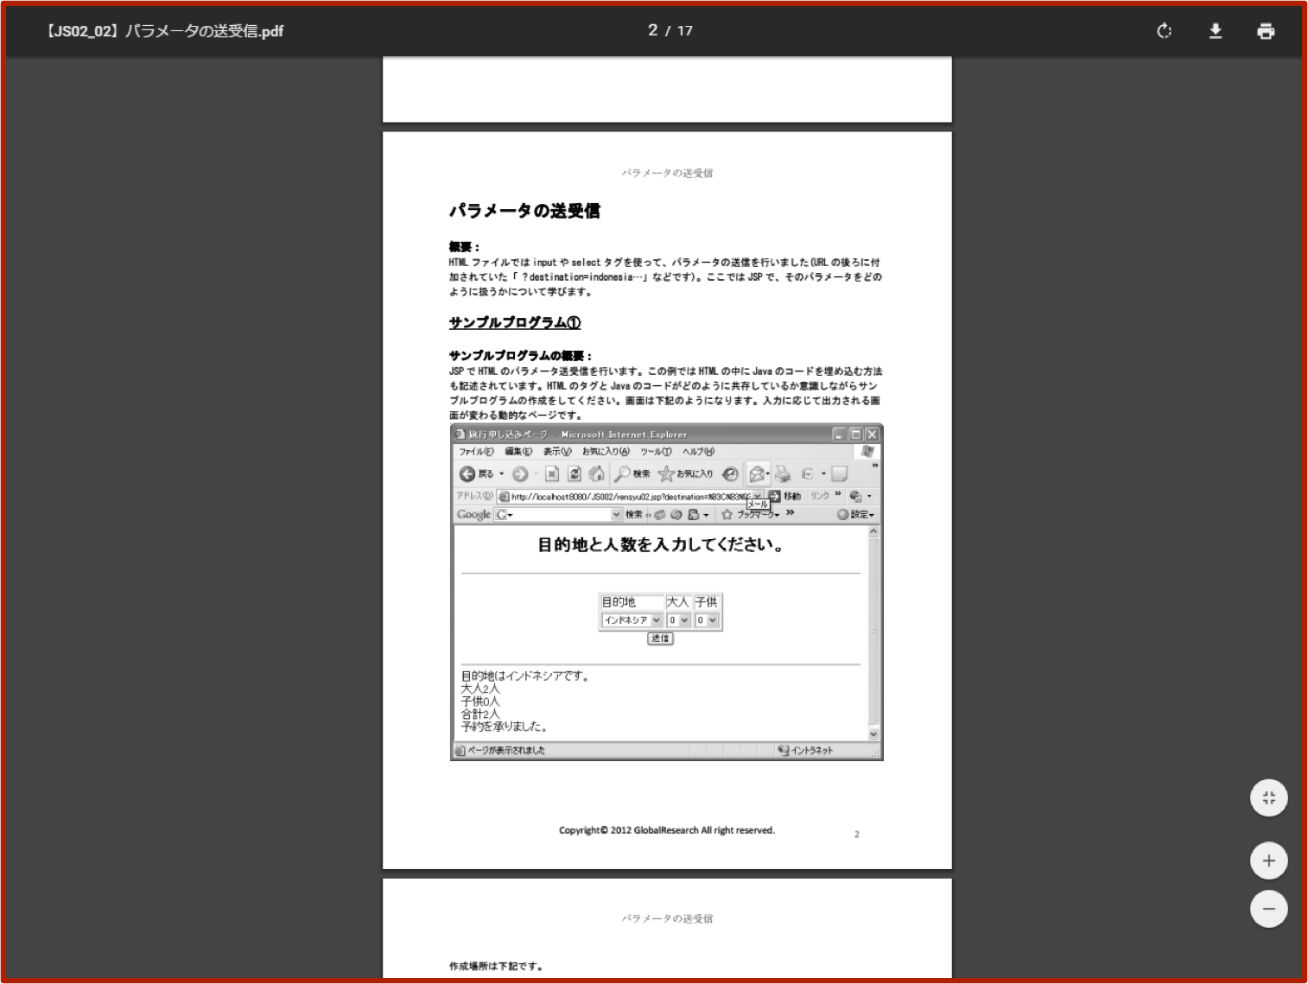Screen dimensions: 1308x984
Task: Click the IE home icon
Action: (596, 473)
